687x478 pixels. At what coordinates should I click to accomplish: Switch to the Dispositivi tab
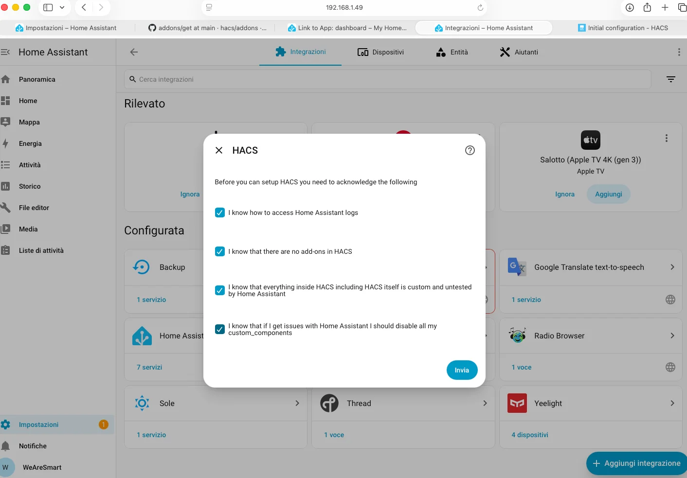pyautogui.click(x=380, y=52)
